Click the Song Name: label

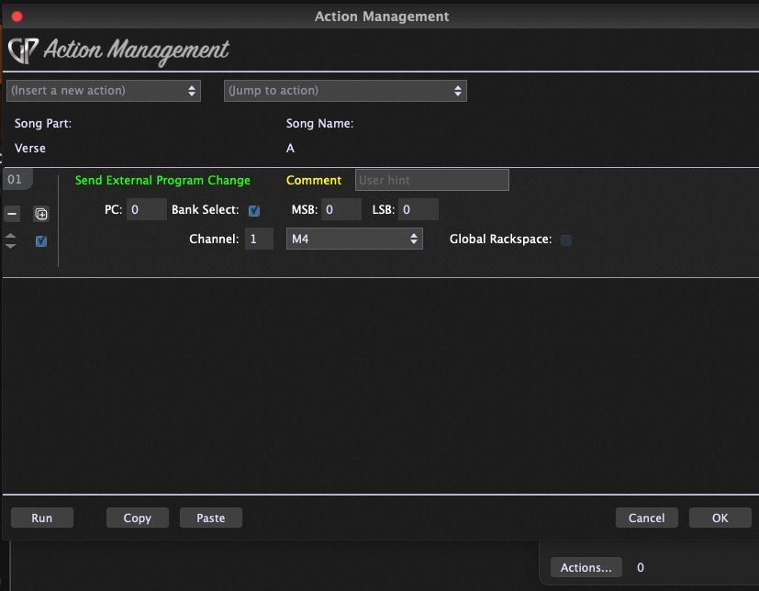(x=319, y=123)
